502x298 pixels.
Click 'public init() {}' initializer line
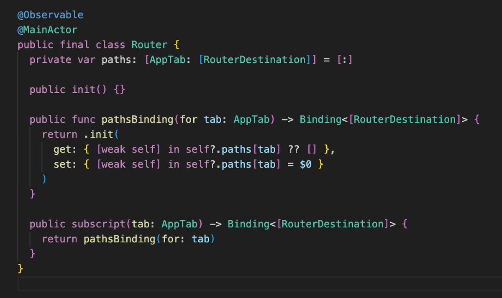click(x=77, y=89)
